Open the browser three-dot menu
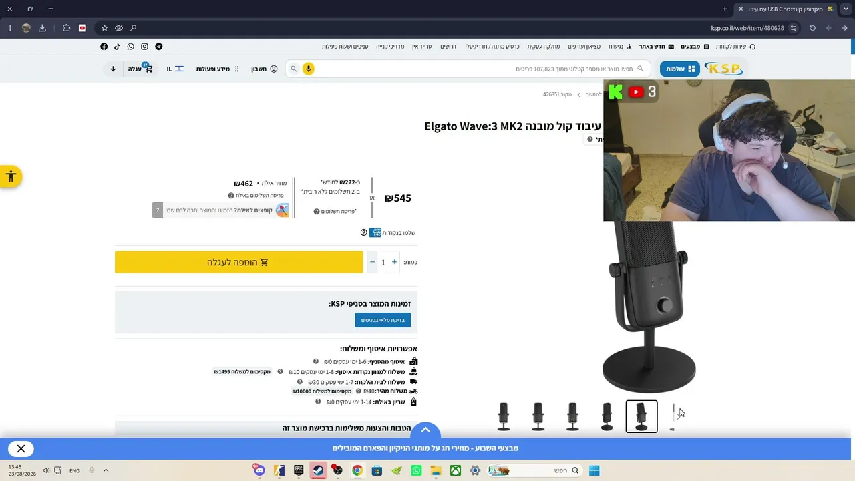The height and width of the screenshot is (481, 855). pos(10,28)
